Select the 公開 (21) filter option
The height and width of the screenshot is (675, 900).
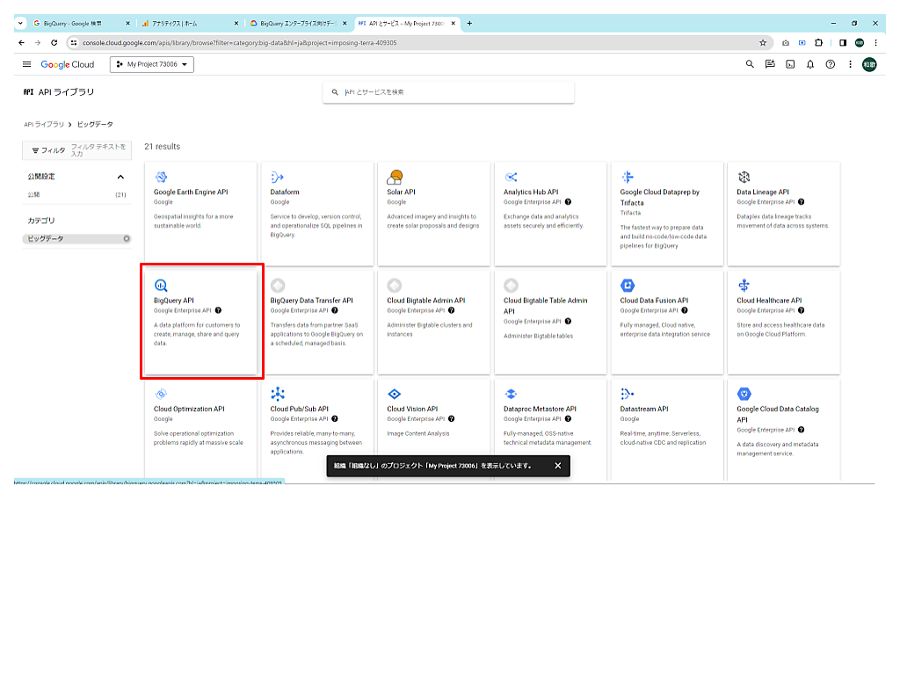pos(77,194)
